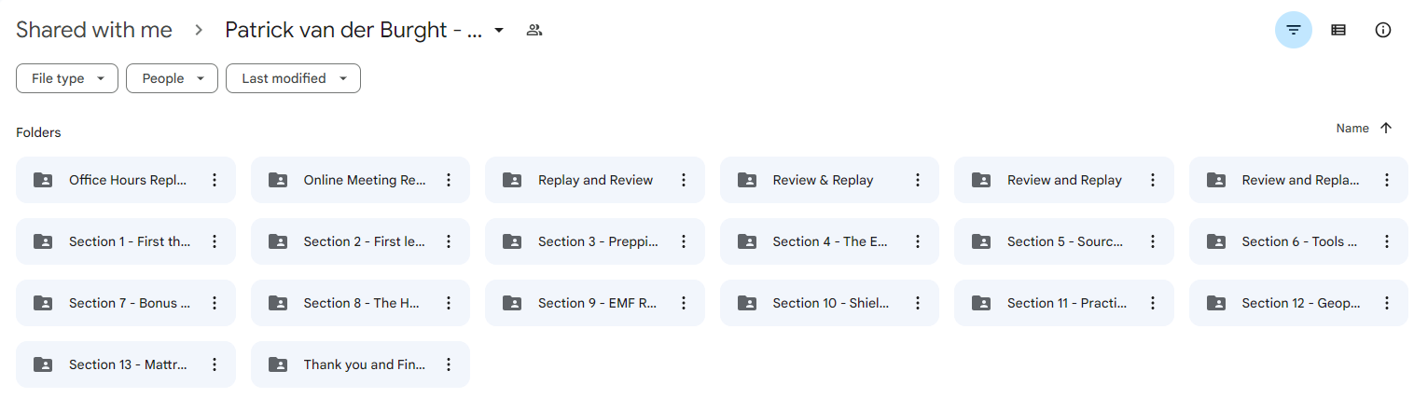Click the Name sort column label

click(1352, 129)
